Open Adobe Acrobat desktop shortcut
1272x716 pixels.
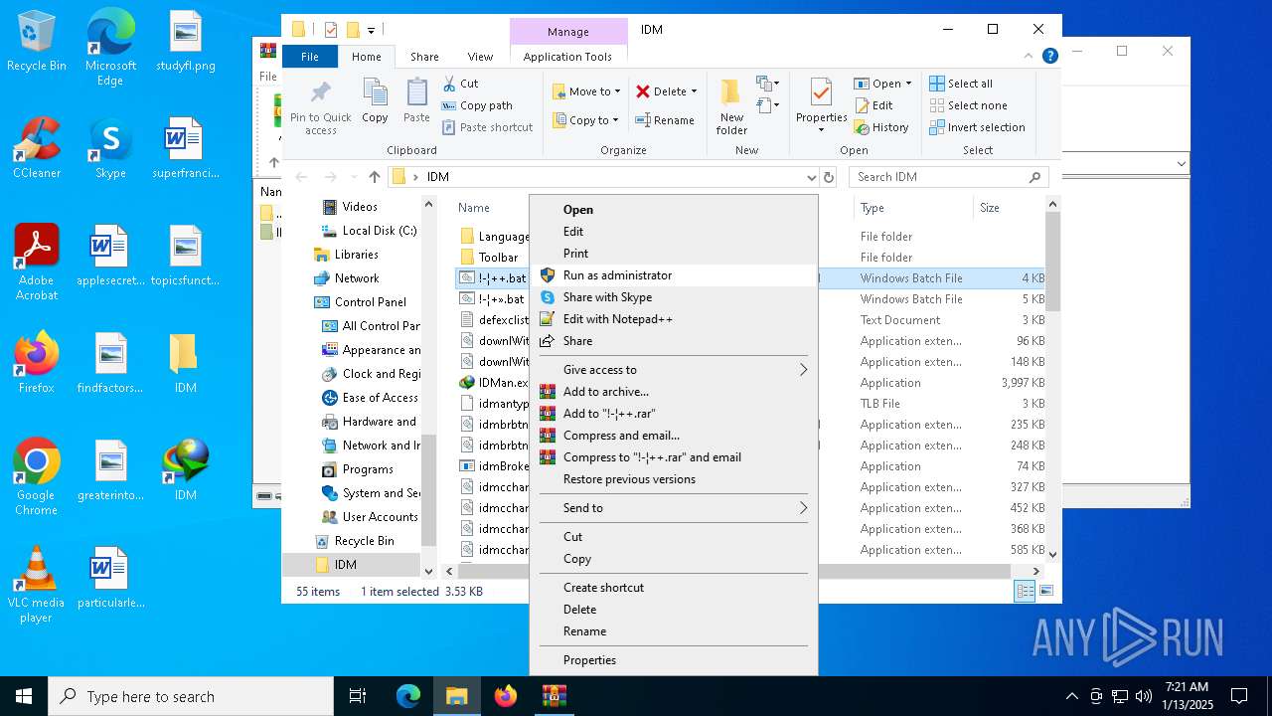pyautogui.click(x=37, y=263)
